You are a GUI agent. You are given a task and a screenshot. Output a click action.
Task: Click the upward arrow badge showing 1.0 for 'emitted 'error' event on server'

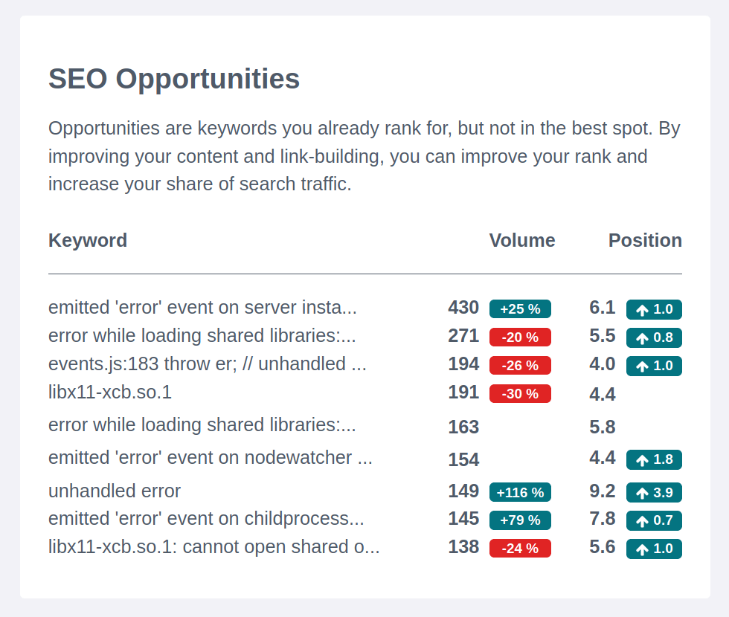[x=653, y=309]
